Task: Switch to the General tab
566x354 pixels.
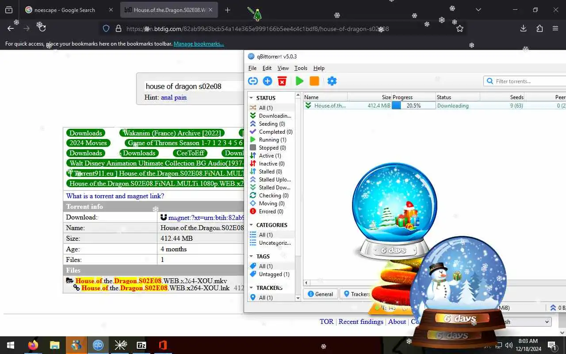Action: 321,294
